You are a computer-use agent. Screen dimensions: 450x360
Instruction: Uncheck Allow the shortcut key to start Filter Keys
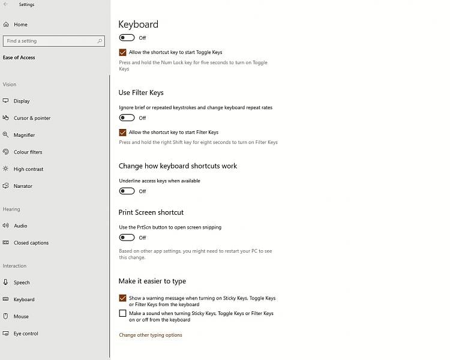pos(122,133)
